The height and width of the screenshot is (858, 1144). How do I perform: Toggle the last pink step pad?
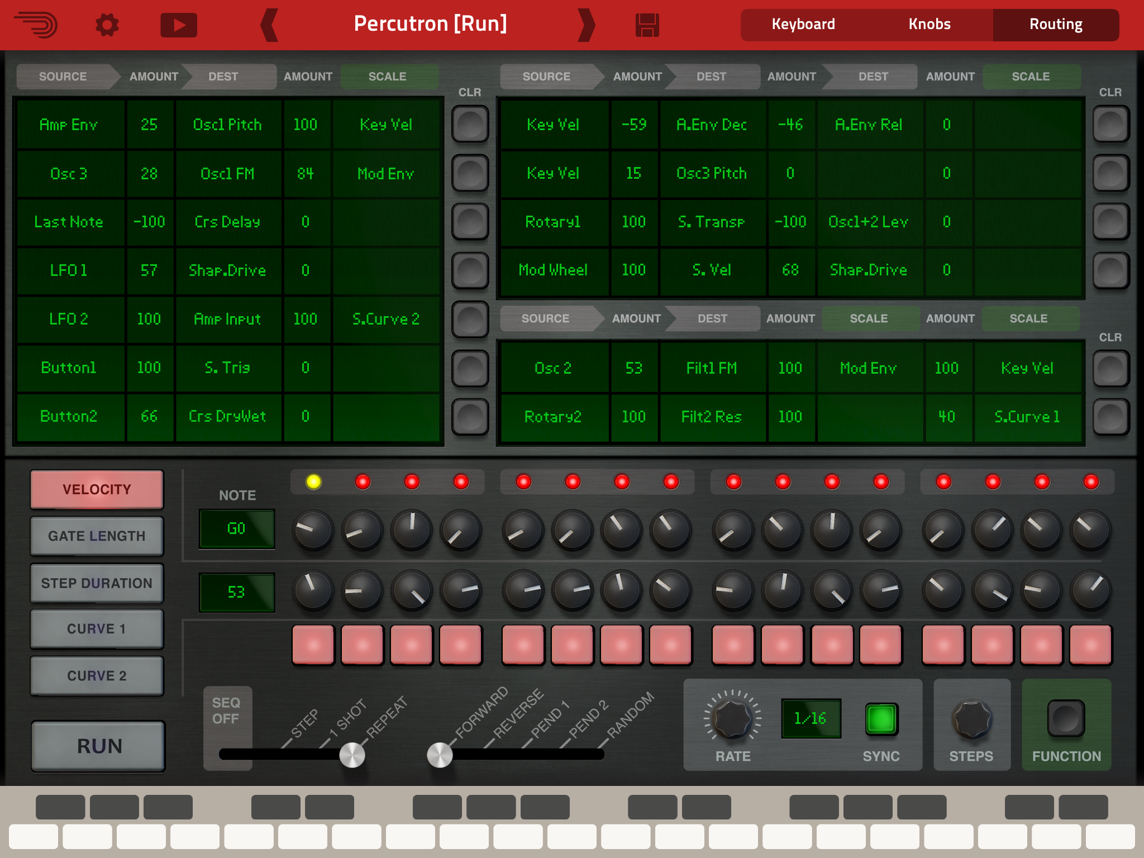point(1090,645)
